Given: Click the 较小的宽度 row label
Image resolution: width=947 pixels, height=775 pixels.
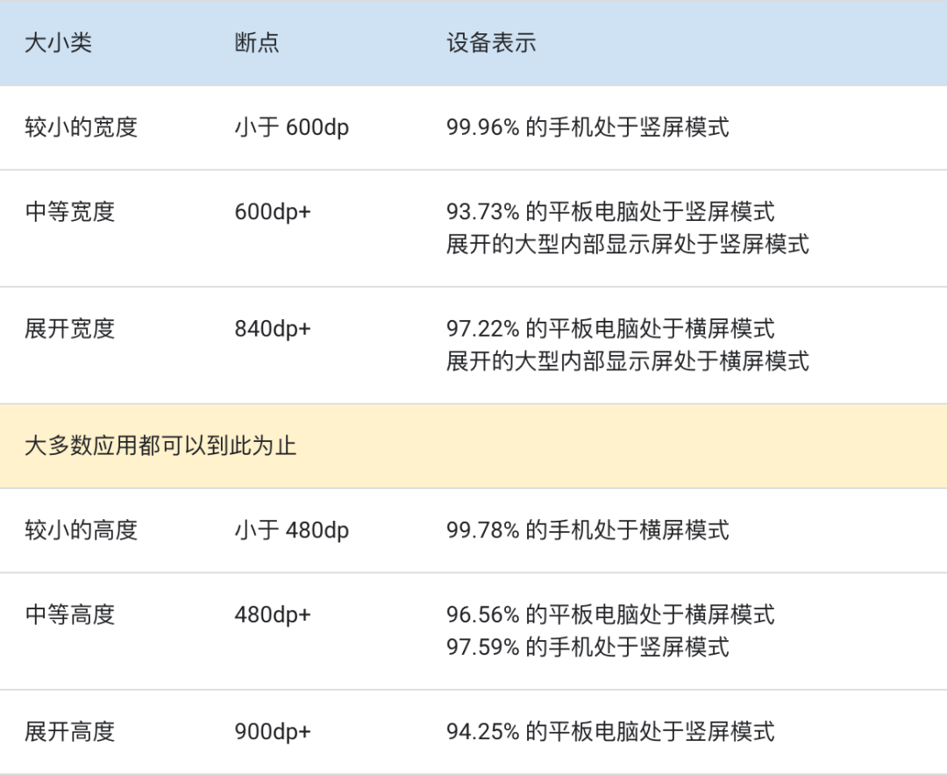Looking at the screenshot, I should 82,128.
